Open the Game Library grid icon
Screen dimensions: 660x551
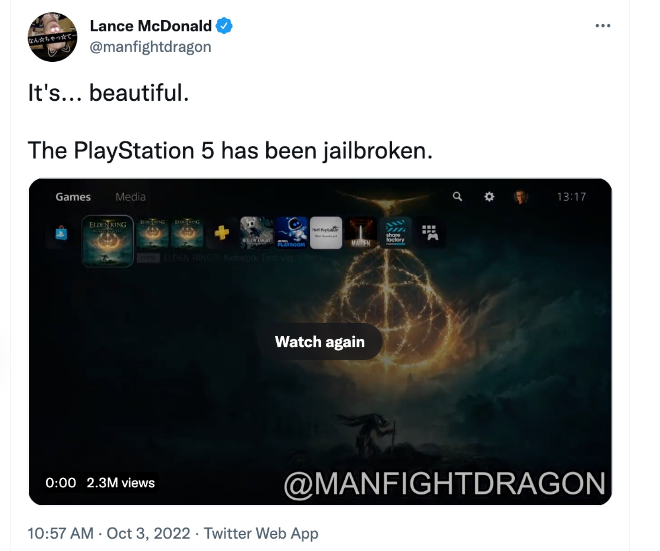(429, 232)
